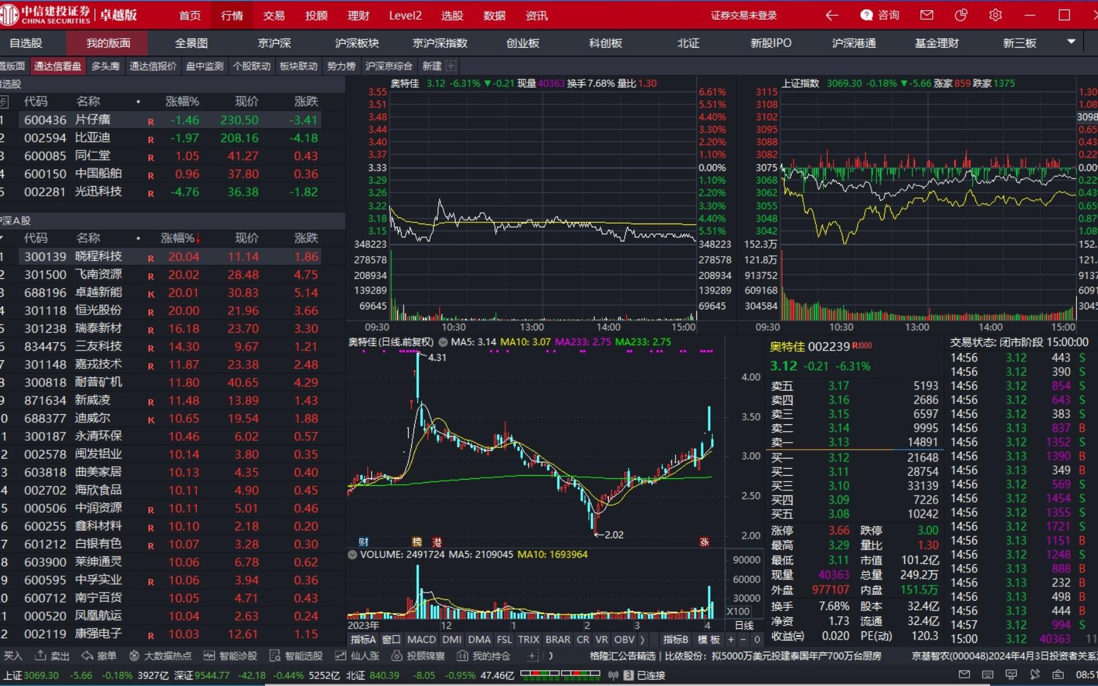Sort by 涨幅% column in 沪深A股 list
Viewport: 1098px width, 686px height.
pos(180,238)
